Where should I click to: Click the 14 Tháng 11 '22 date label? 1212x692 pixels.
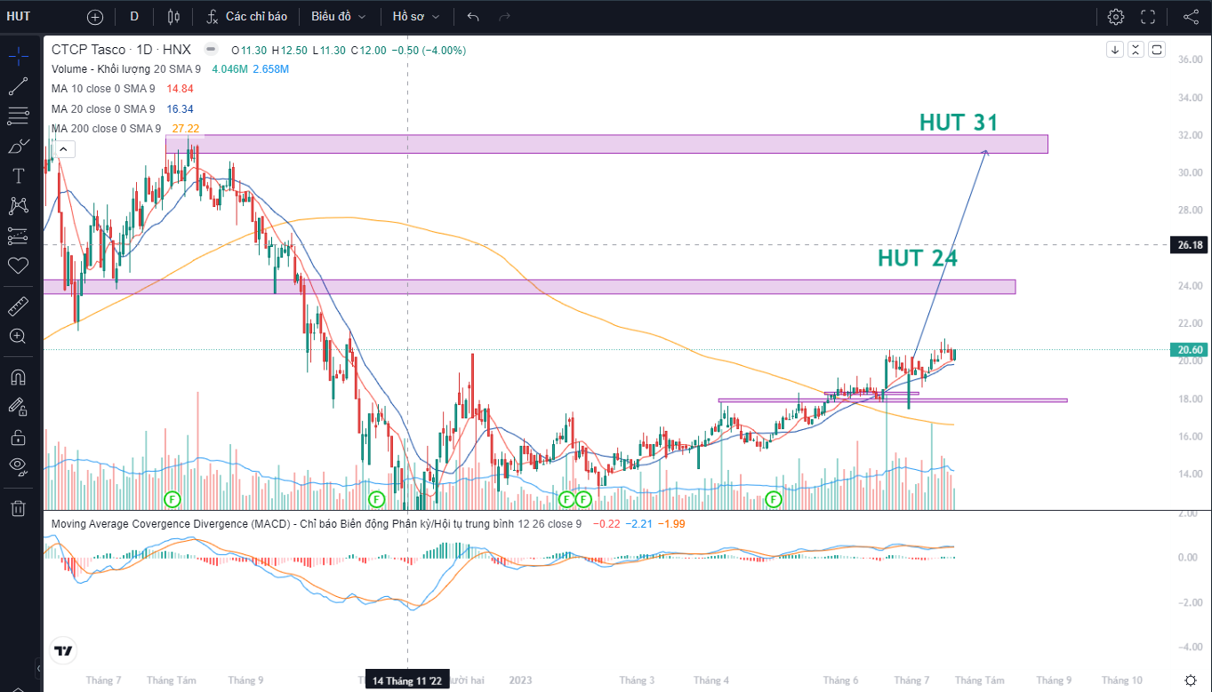coord(407,680)
